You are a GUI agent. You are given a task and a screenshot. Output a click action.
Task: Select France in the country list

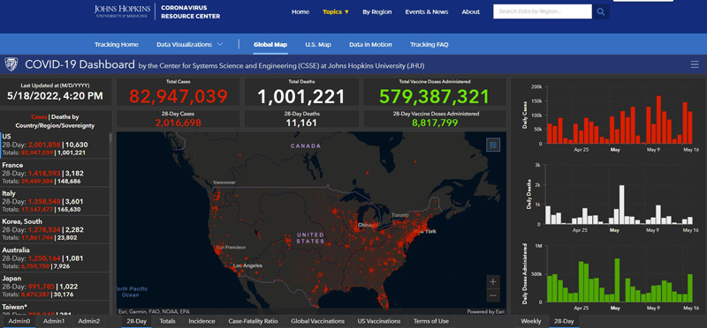tap(55, 173)
